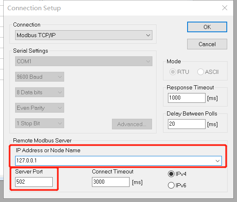
Task: Confirm settings with the OK button
Action: (x=207, y=27)
